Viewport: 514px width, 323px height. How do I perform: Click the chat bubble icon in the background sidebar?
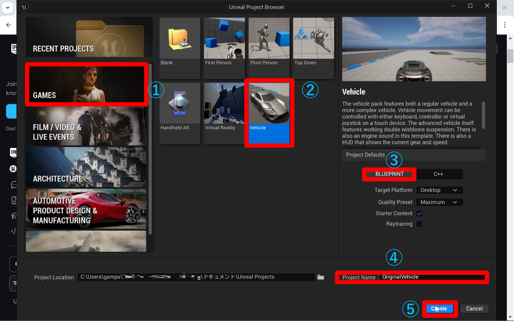click(14, 185)
